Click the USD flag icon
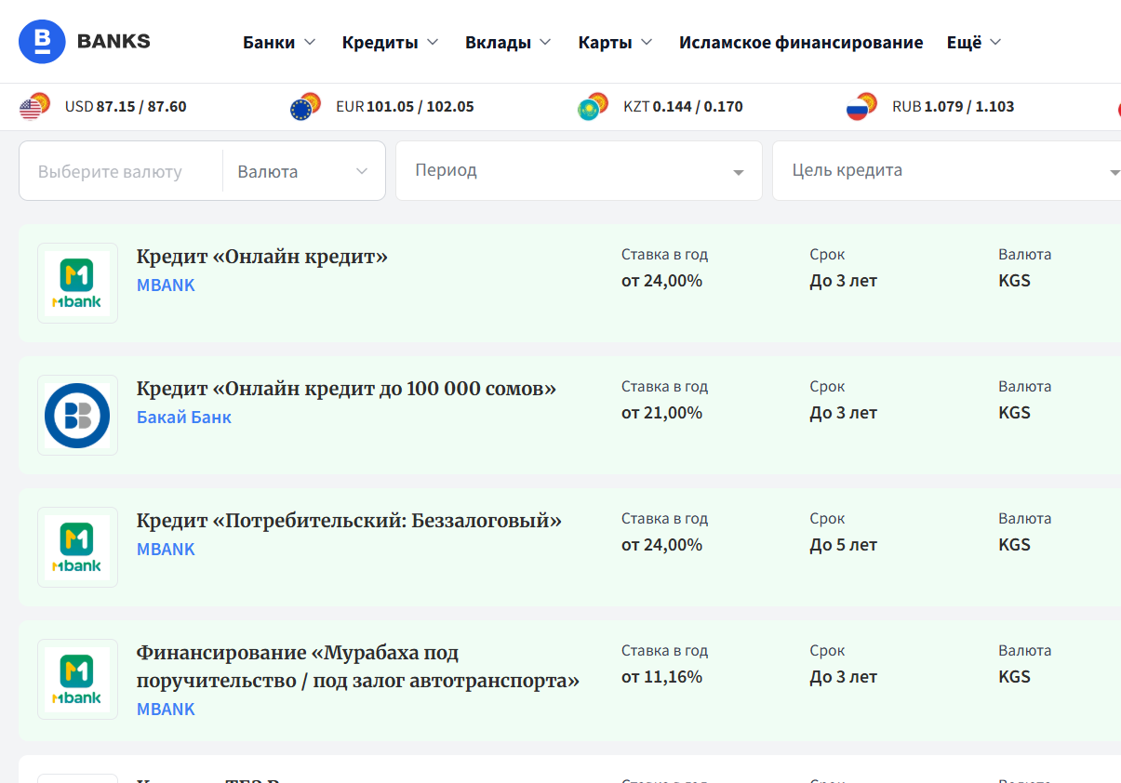This screenshot has height=783, width=1121. [x=34, y=107]
